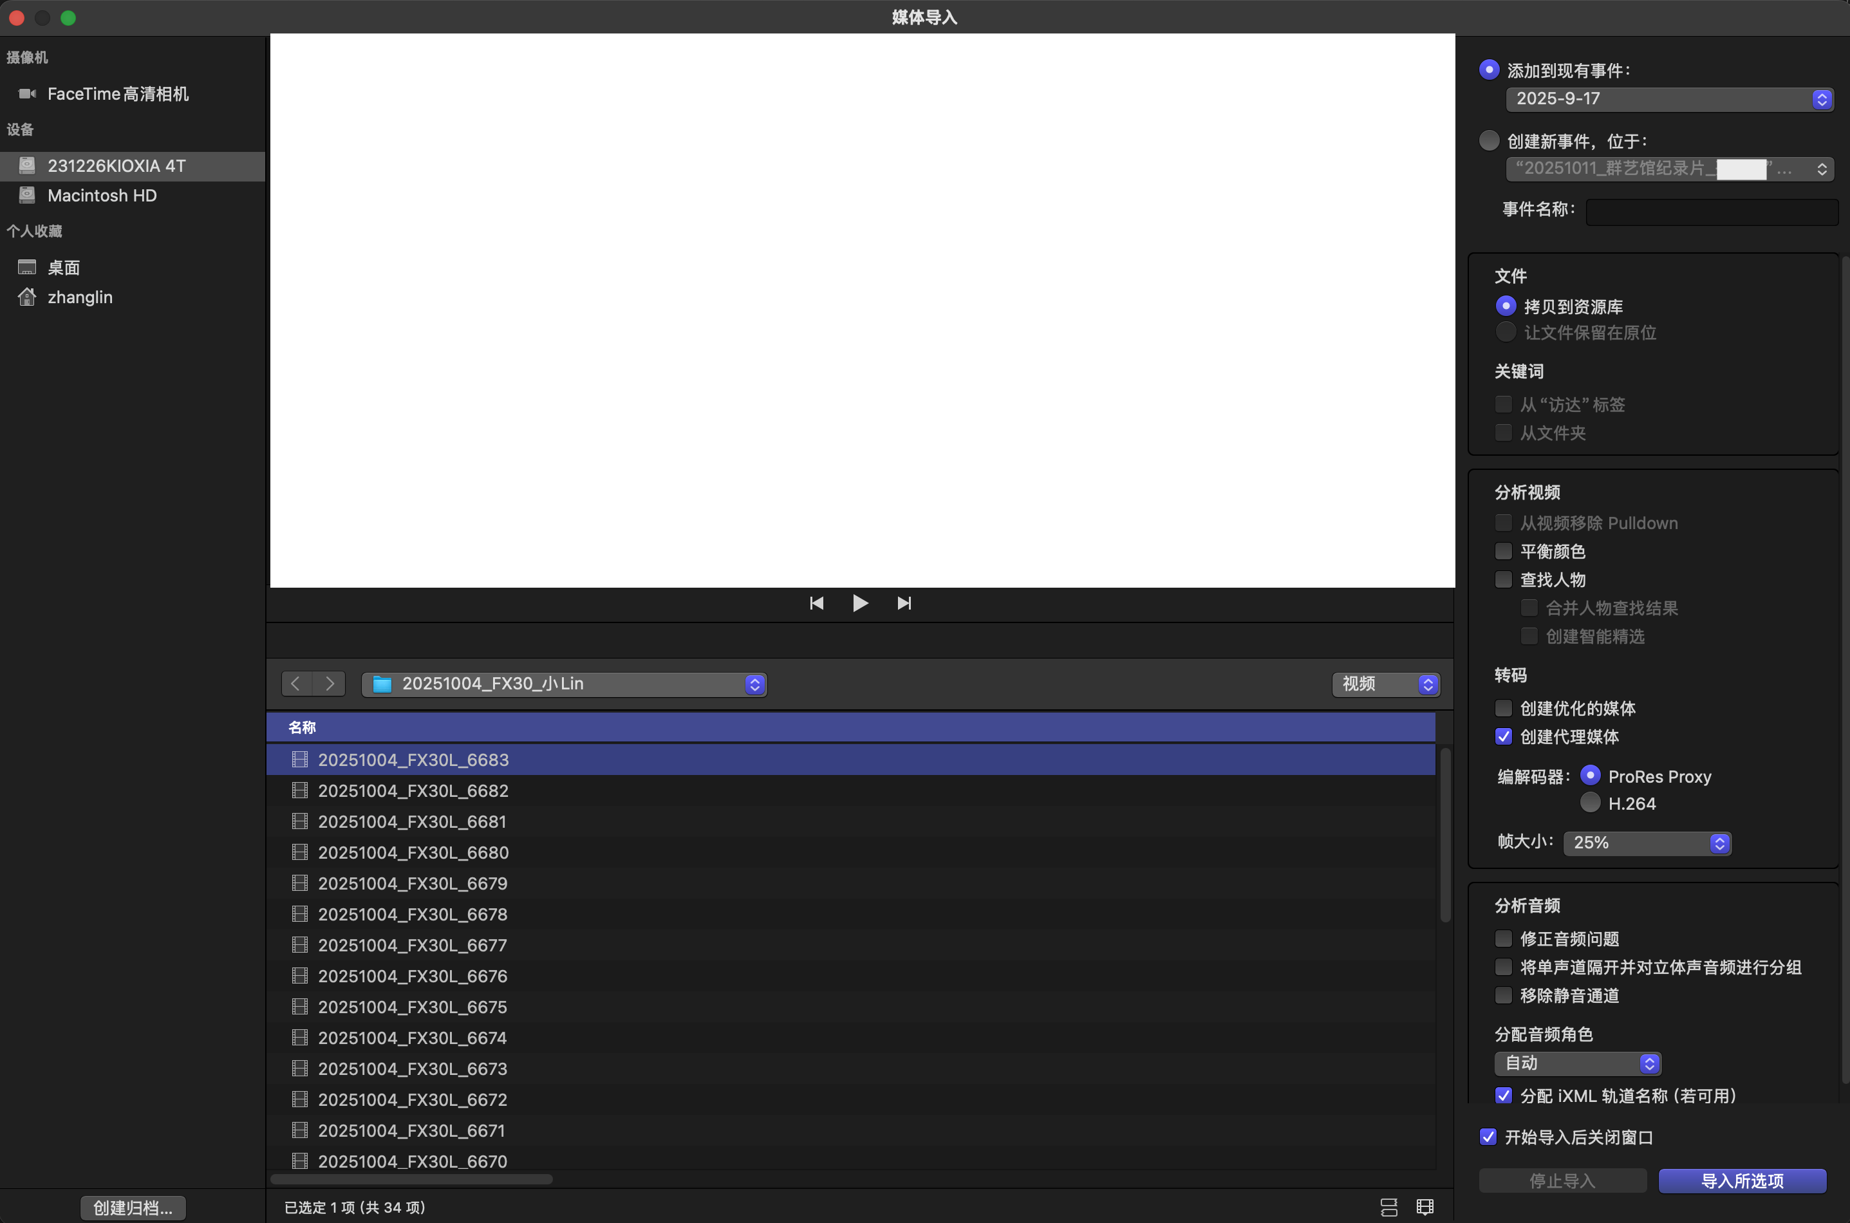Open the 视频 filter dropdown
The width and height of the screenshot is (1850, 1223).
1385,683
